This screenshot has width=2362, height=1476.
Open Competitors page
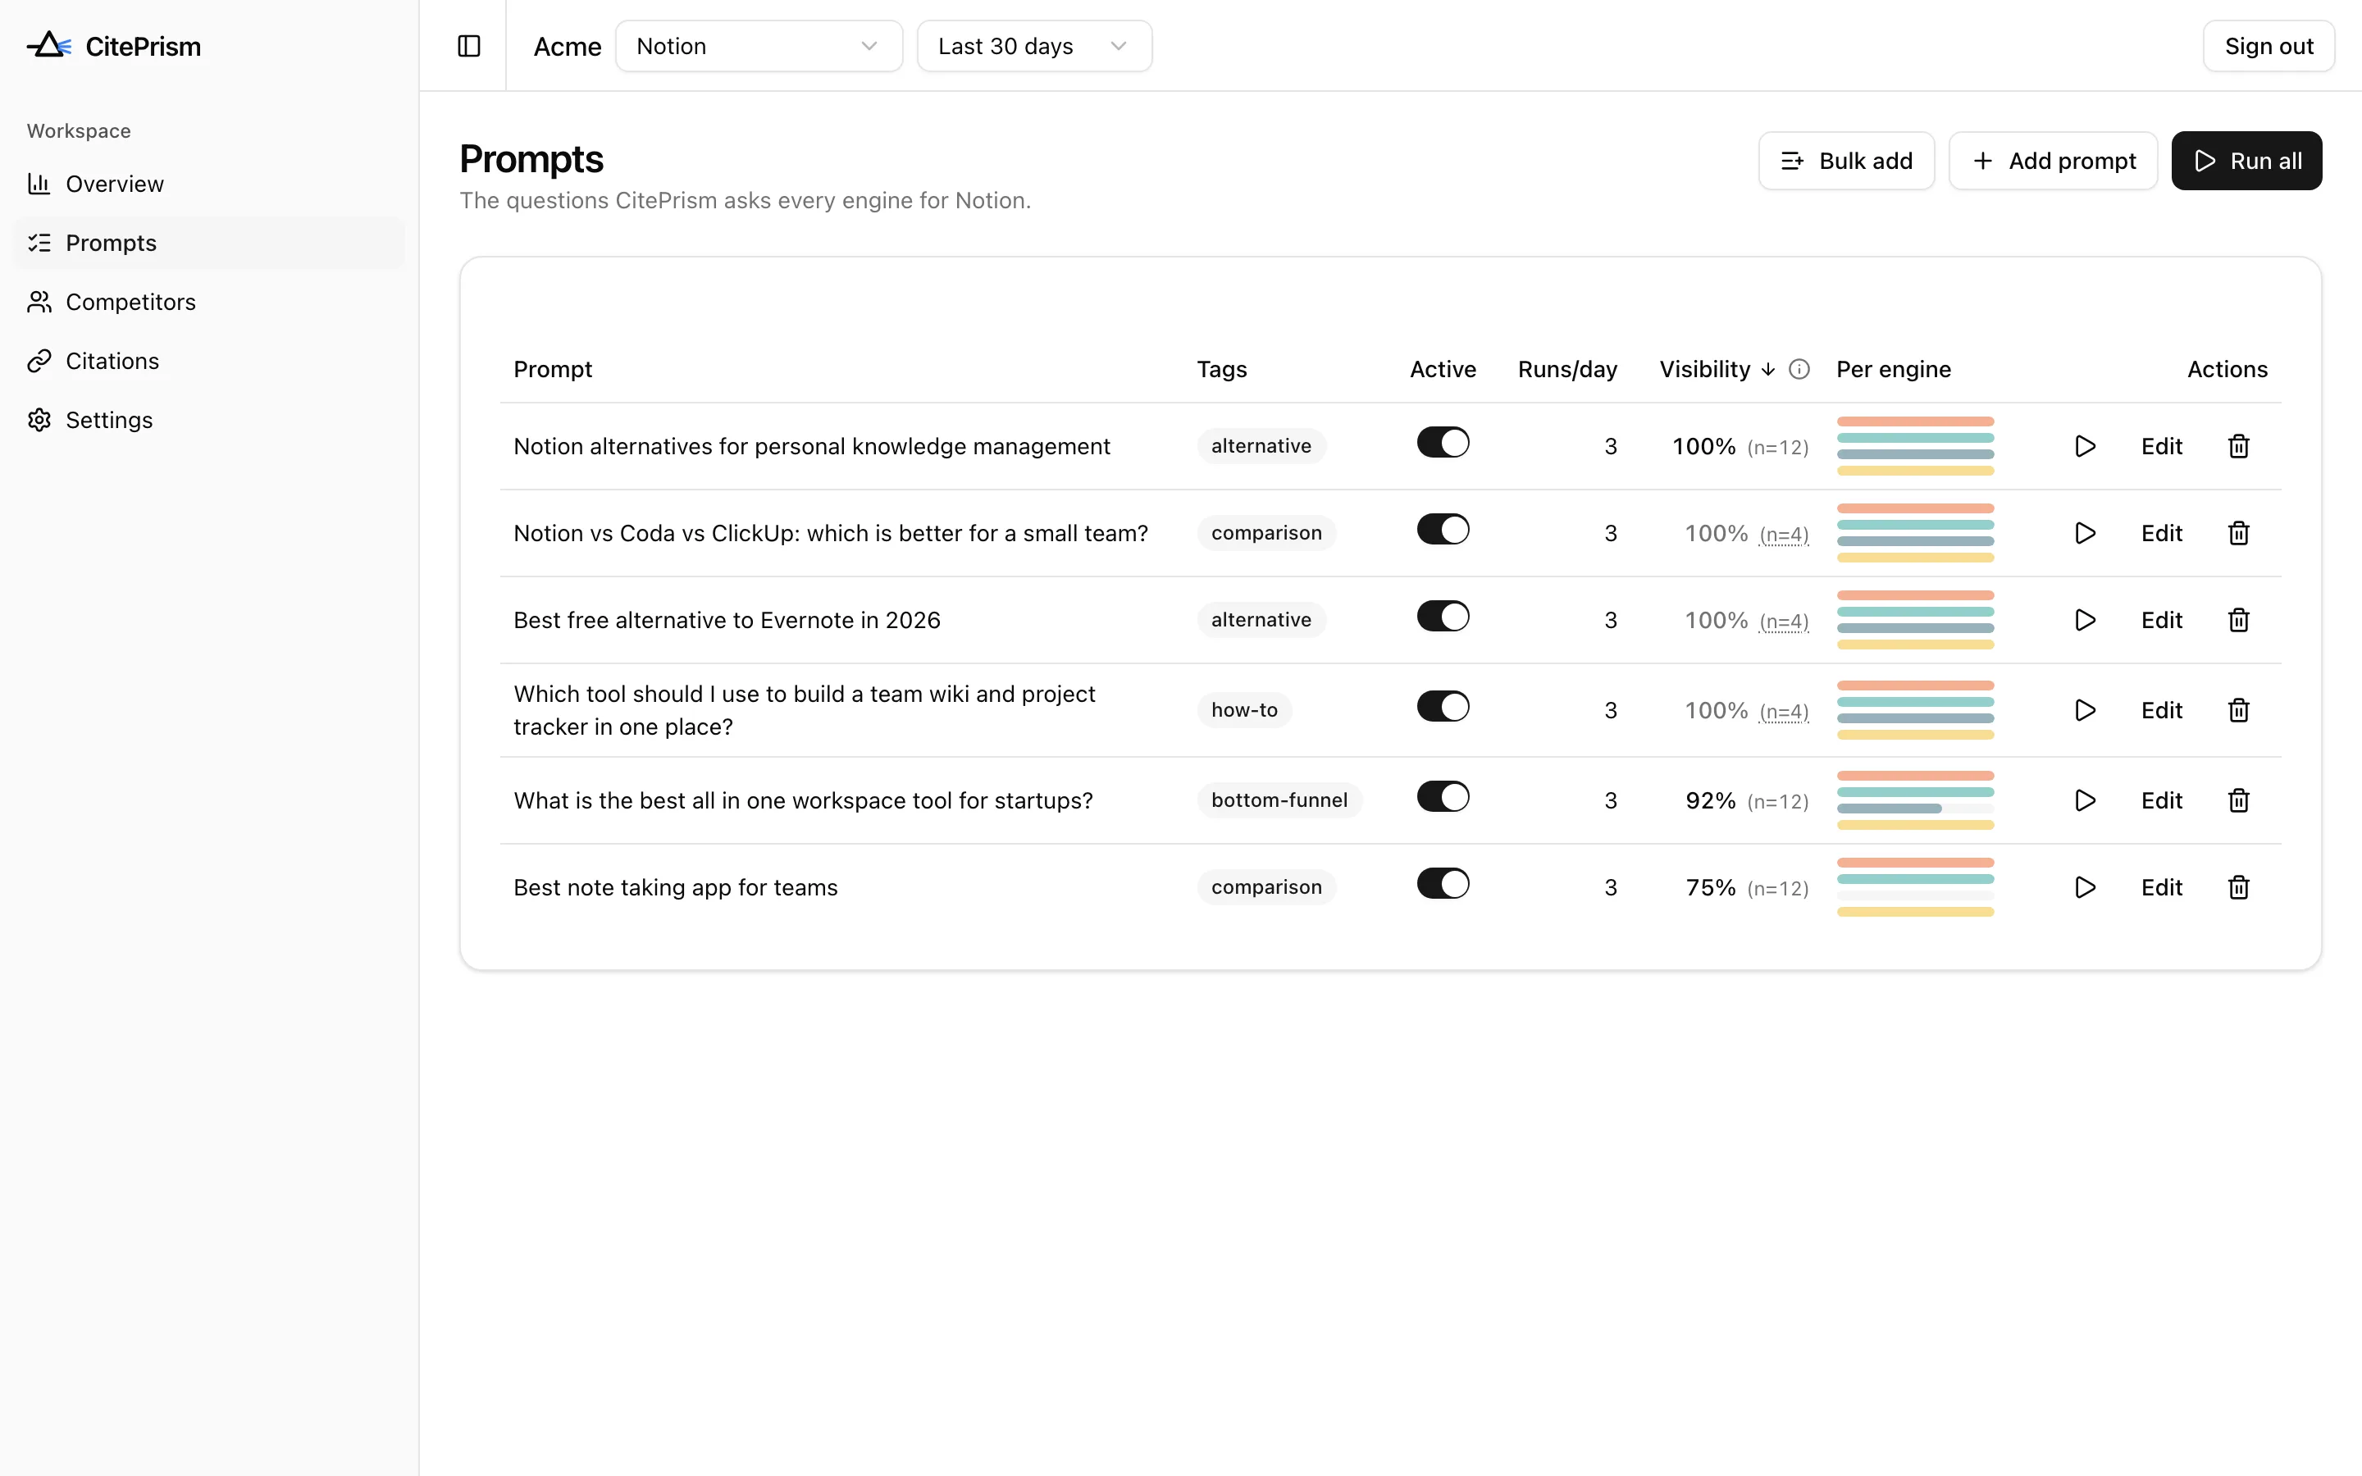tap(207, 302)
